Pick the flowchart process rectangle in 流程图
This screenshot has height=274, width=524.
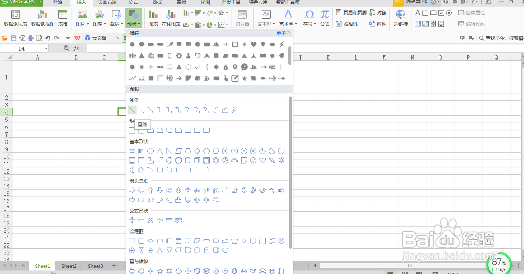point(132,241)
